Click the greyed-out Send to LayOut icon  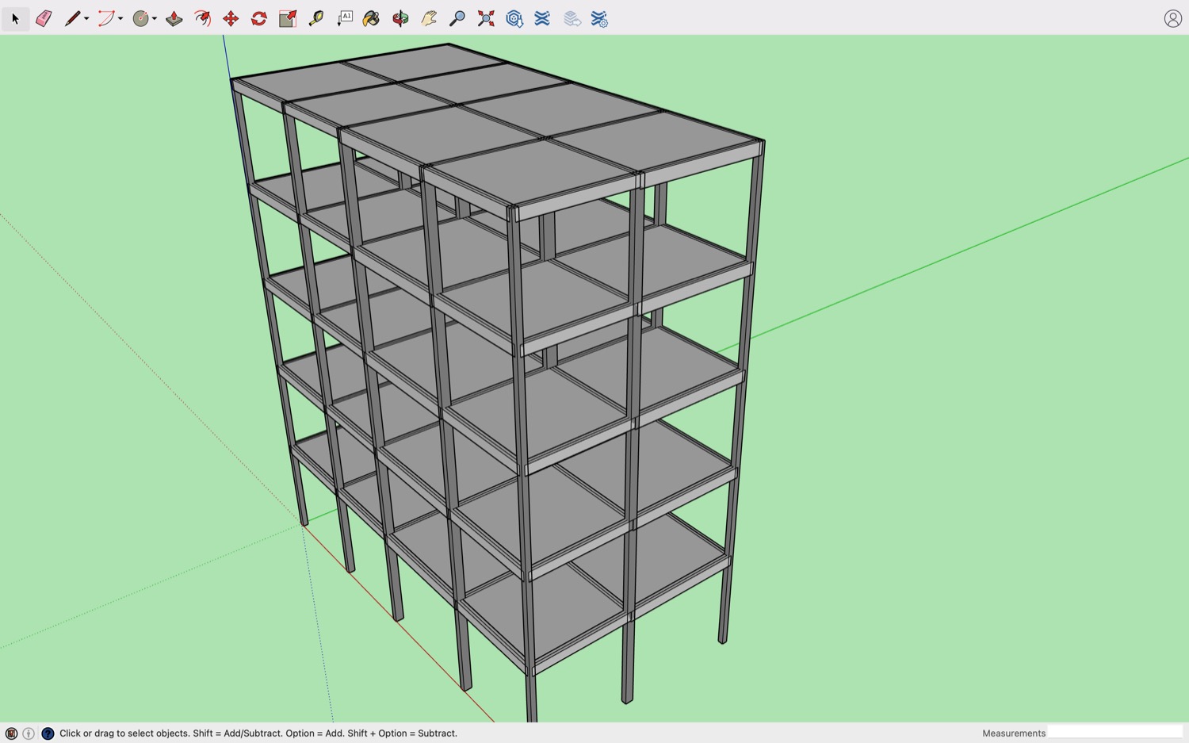point(572,18)
